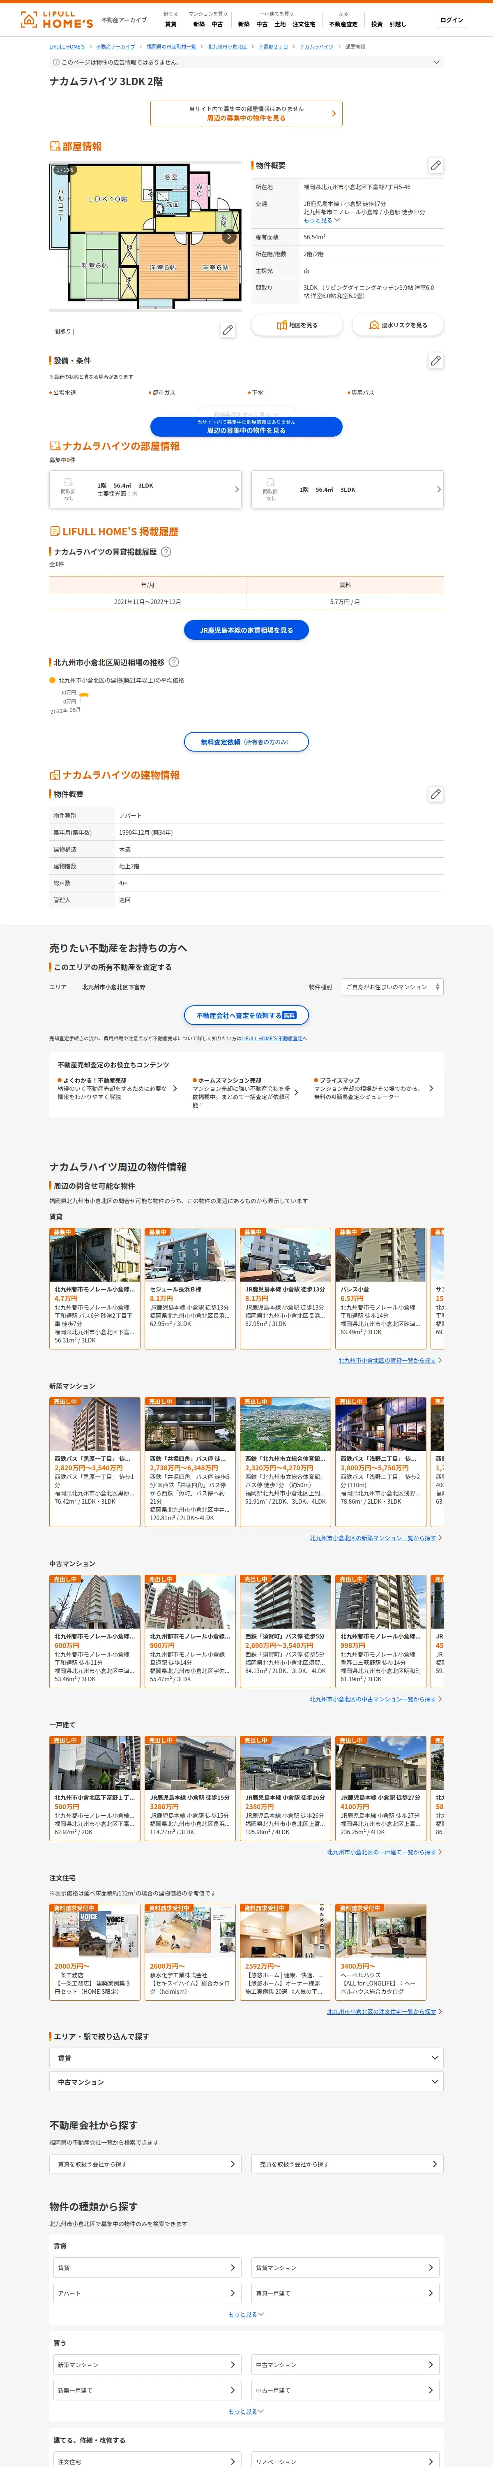Viewport: 493px width, 2467px height.
Task: Expand もっと見る under 買う property types
Action: click(246, 2411)
